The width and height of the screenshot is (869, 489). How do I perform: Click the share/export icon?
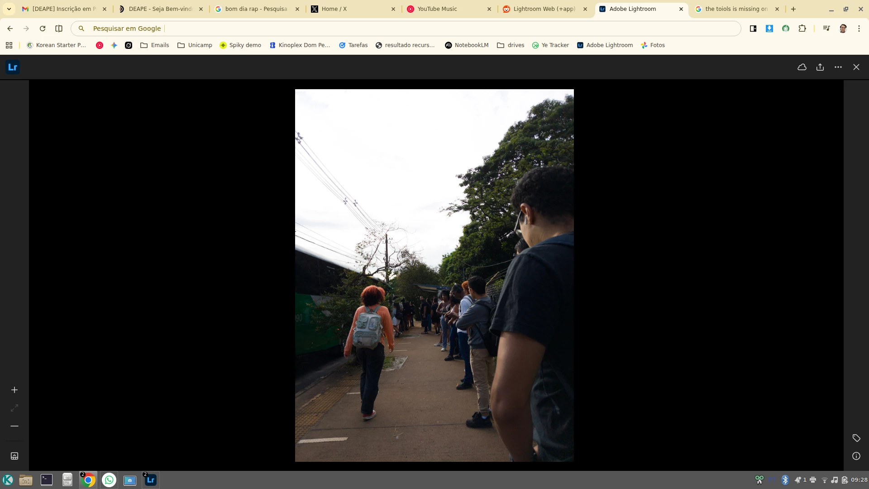[820, 67]
